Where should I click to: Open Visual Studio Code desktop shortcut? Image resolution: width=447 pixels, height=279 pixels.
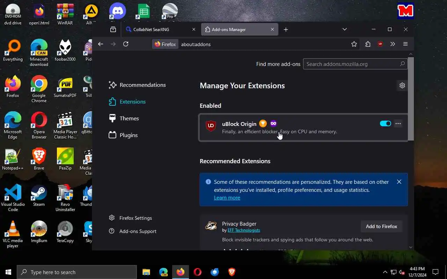pyautogui.click(x=13, y=198)
